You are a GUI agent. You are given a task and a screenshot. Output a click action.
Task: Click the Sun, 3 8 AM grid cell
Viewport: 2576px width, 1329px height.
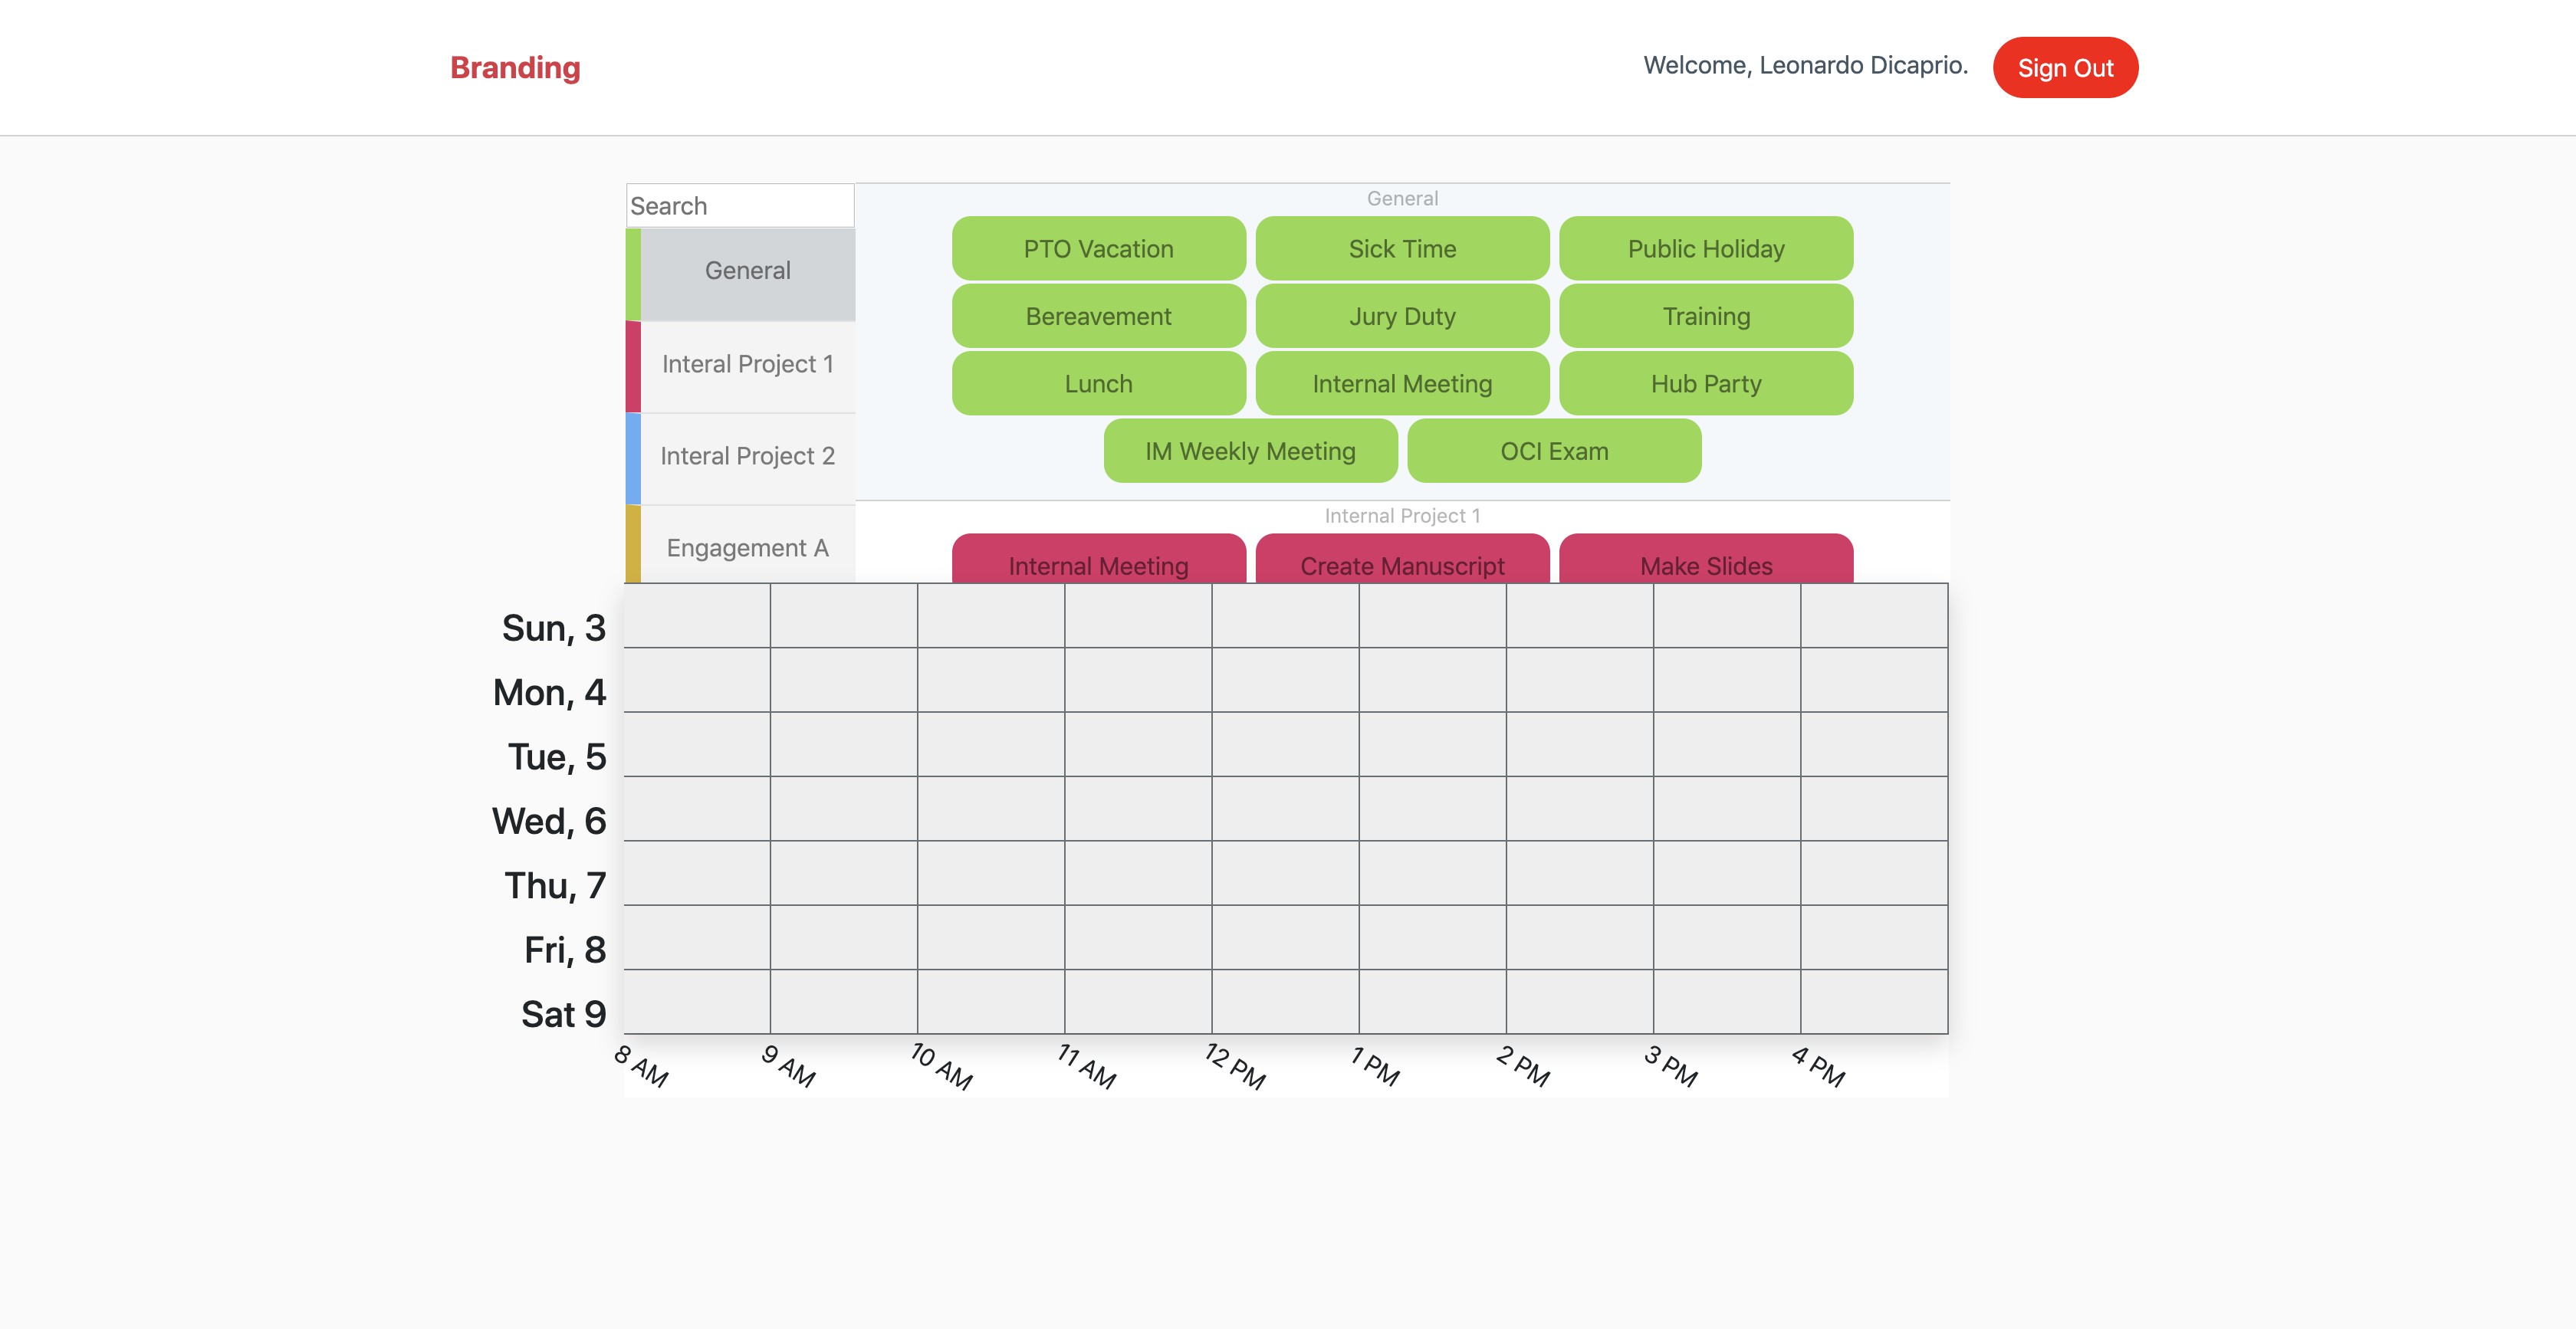[697, 616]
